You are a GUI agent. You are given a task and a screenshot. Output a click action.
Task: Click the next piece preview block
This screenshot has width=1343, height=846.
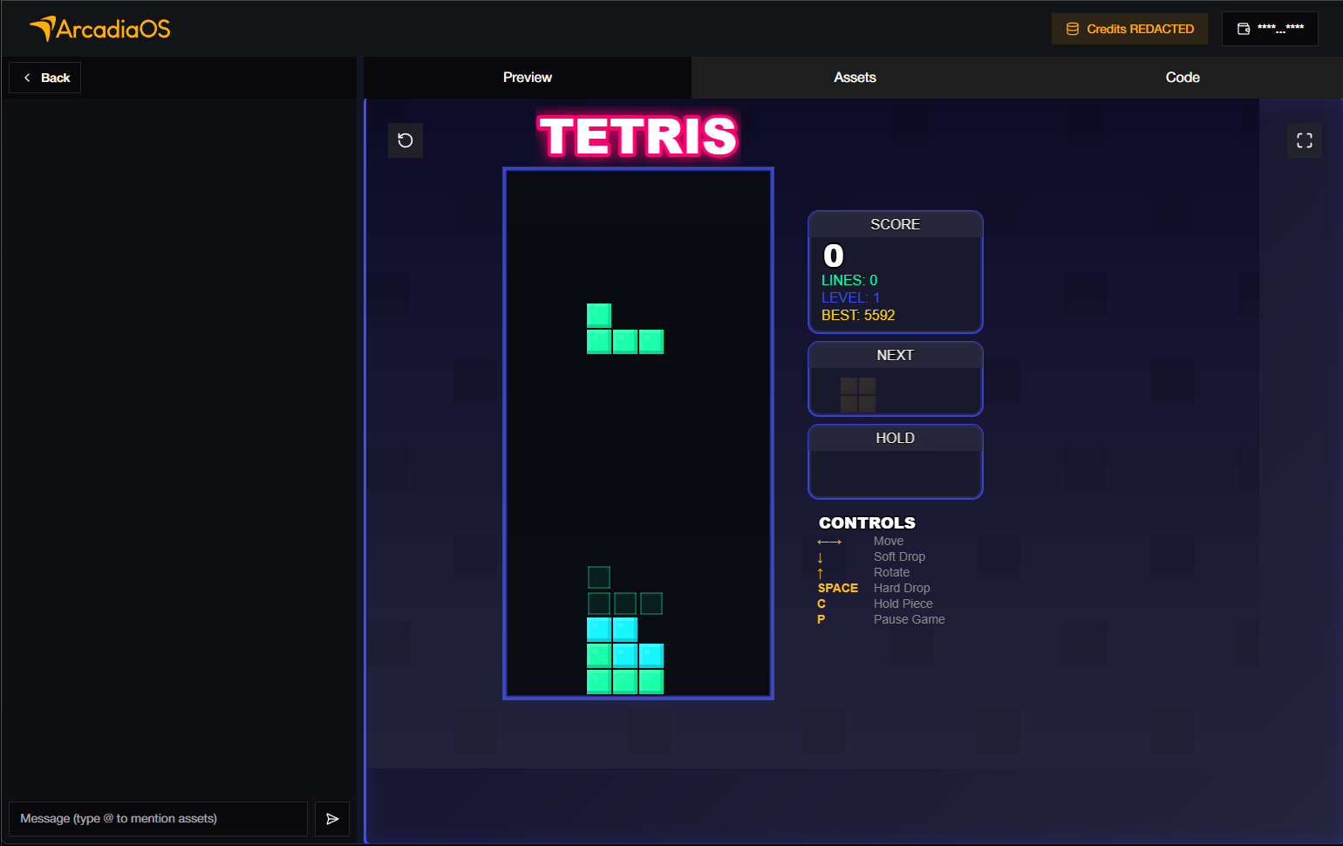pos(858,395)
